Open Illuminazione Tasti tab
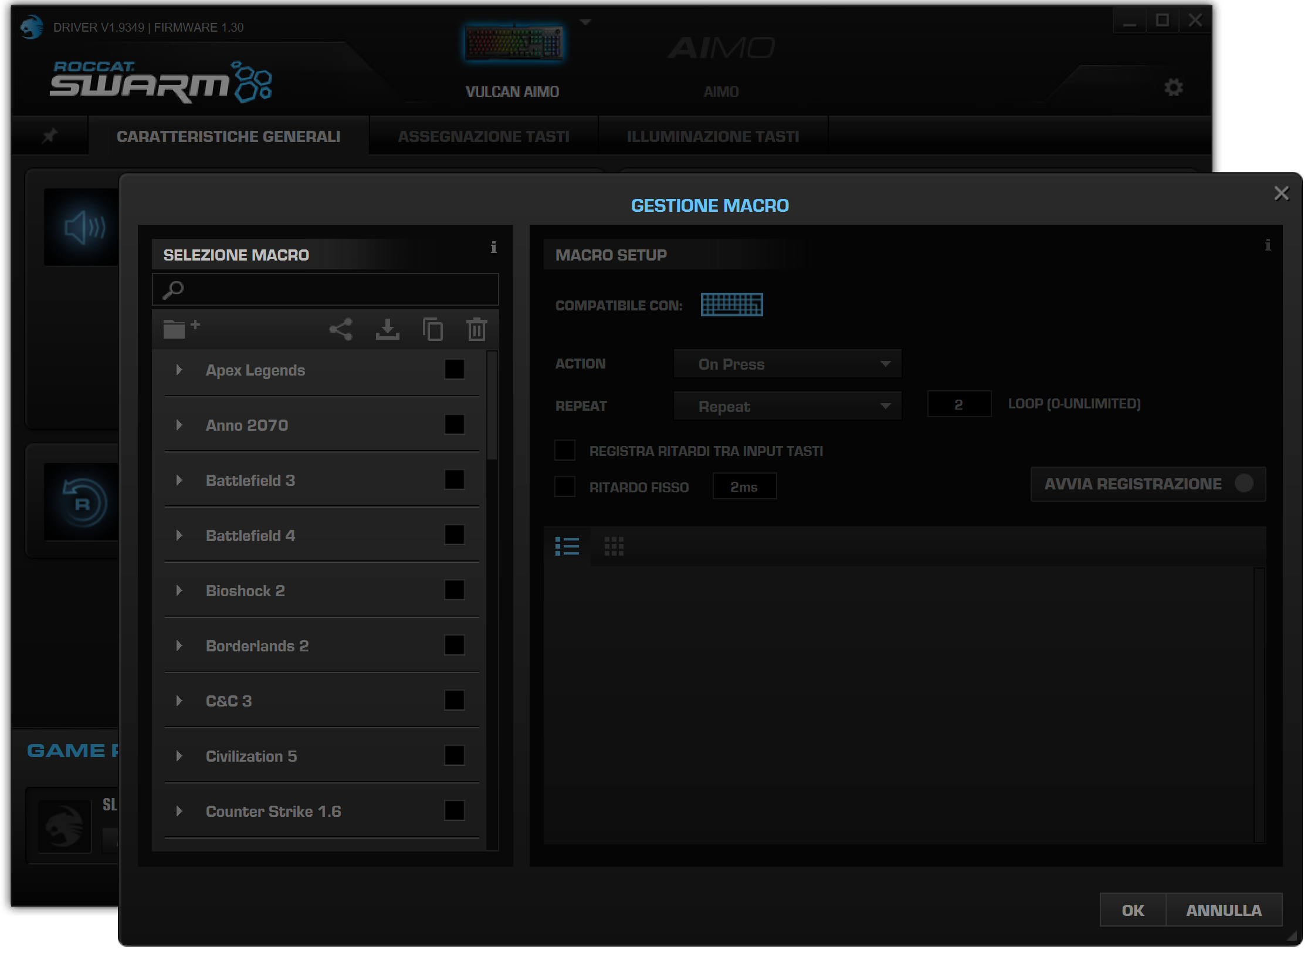This screenshot has width=1311, height=953. [713, 136]
